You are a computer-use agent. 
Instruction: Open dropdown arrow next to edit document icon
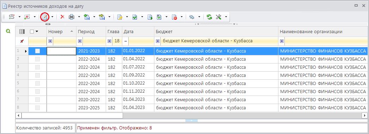pyautogui.click(x=52, y=17)
